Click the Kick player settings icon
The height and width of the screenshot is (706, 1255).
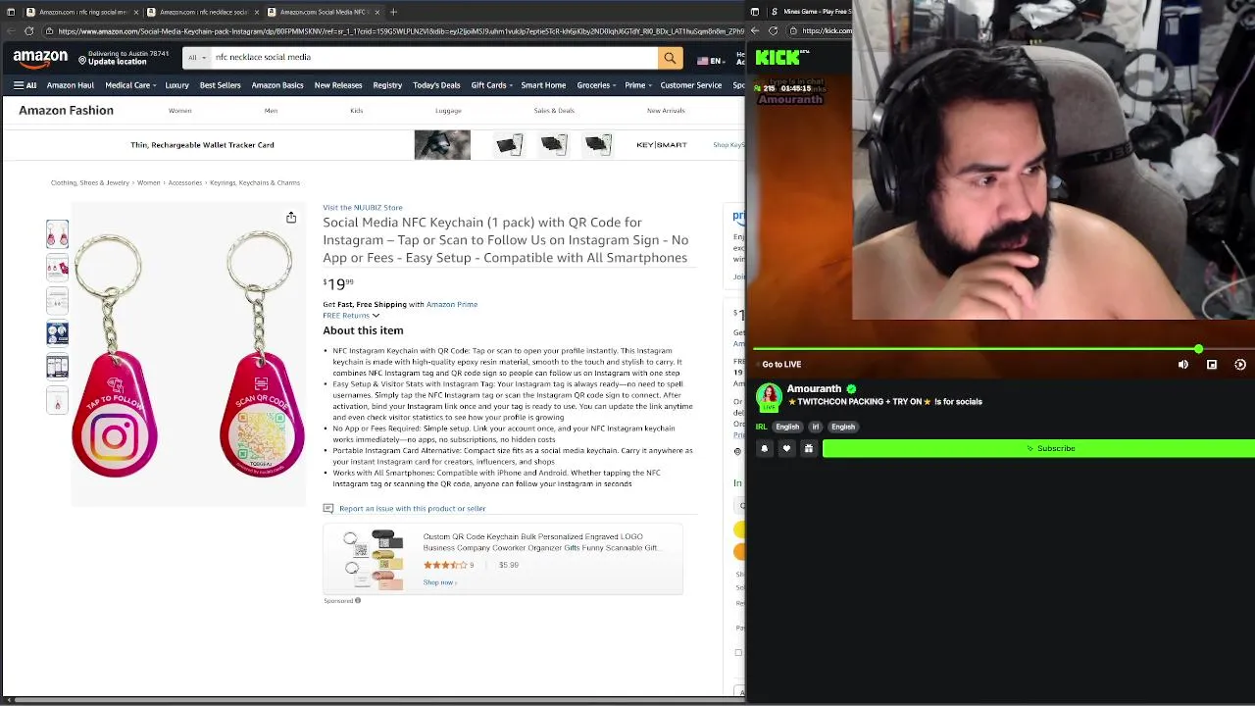click(x=1240, y=365)
